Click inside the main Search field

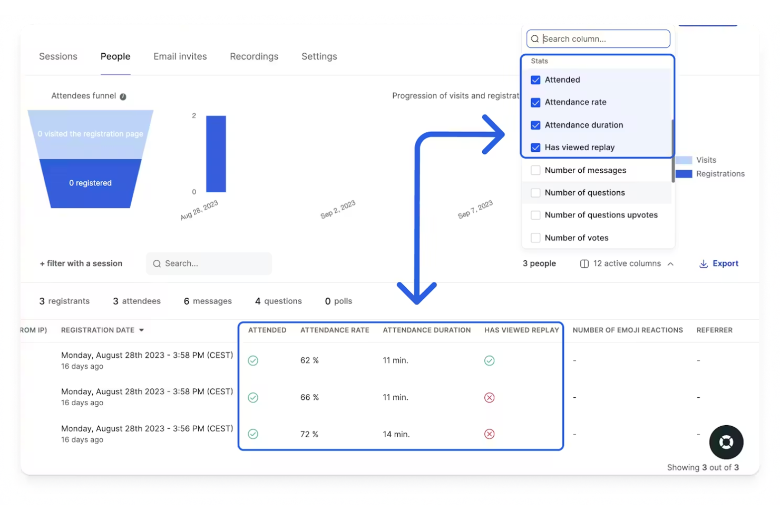[209, 263]
